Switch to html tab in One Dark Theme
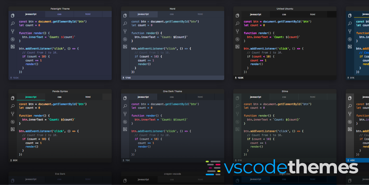The width and height of the screenshot is (369, 185). click(200, 97)
